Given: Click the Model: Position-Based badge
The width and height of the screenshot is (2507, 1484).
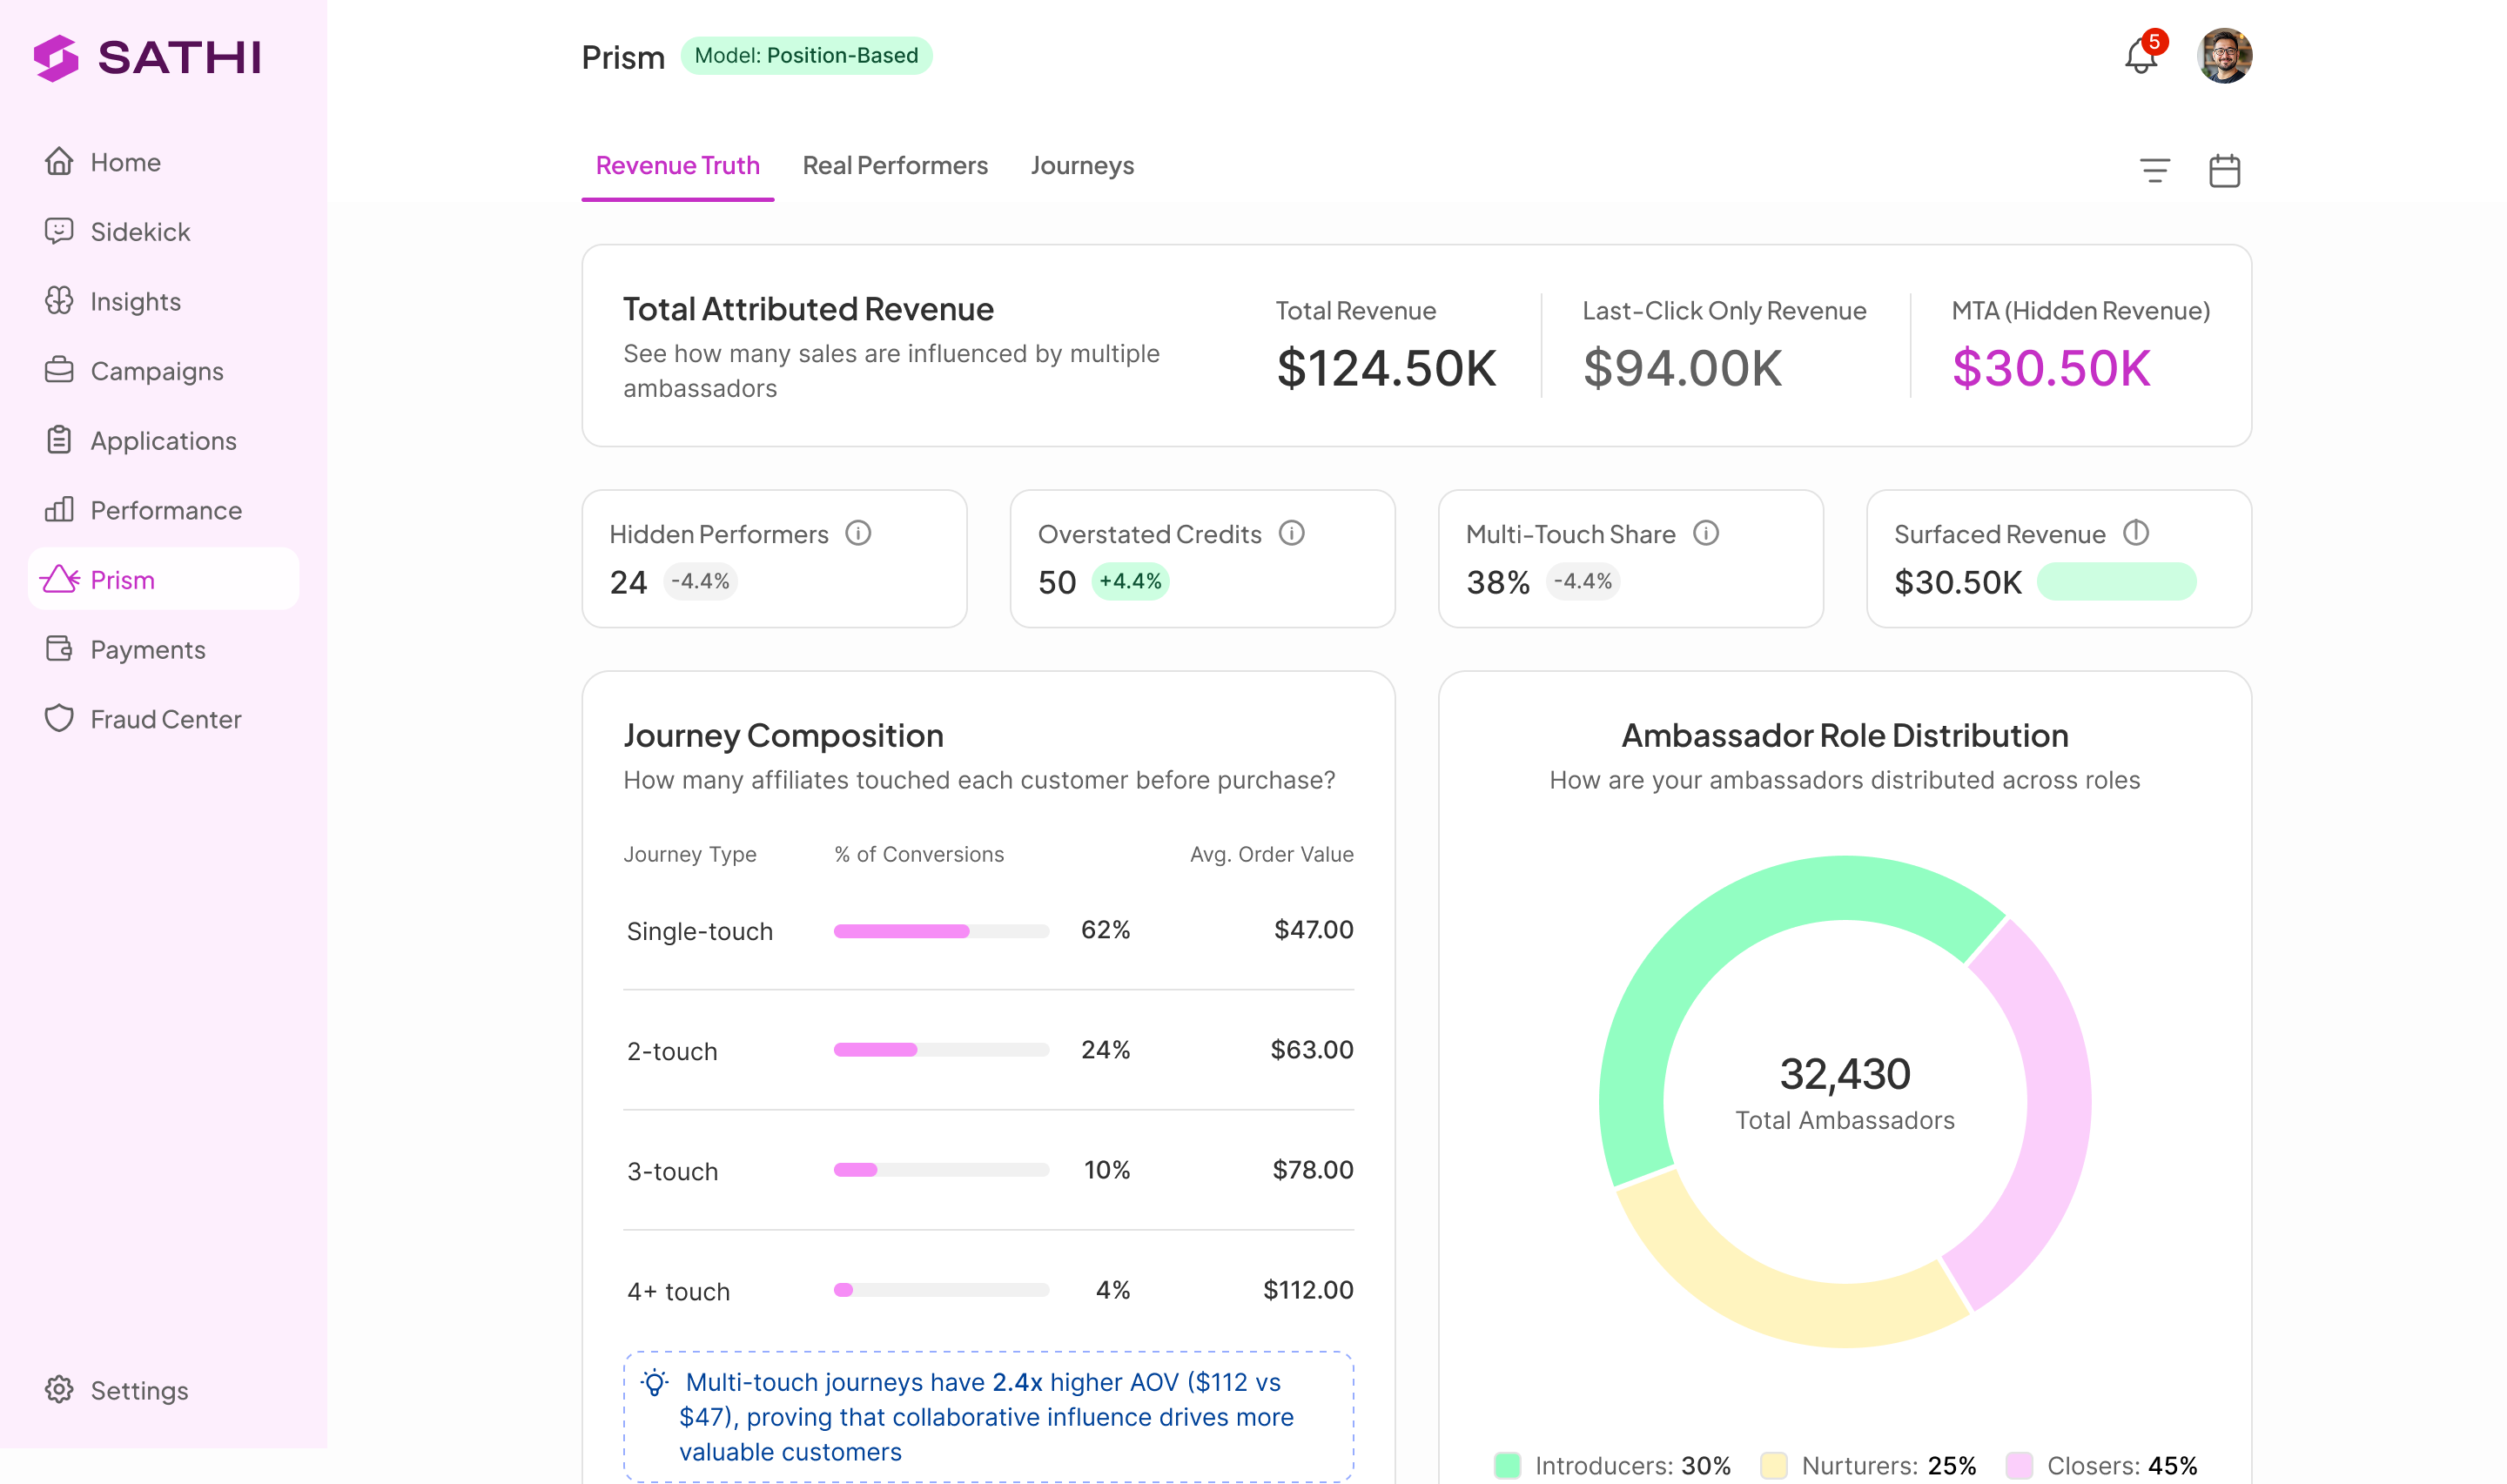Looking at the screenshot, I should click(x=806, y=56).
